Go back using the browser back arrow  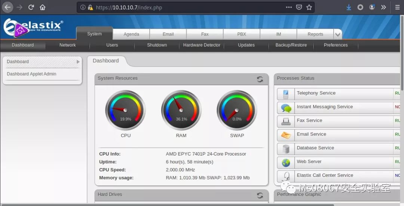pos(8,7)
